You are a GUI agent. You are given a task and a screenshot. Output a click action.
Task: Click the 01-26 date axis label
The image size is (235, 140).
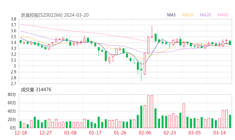pos(120,133)
